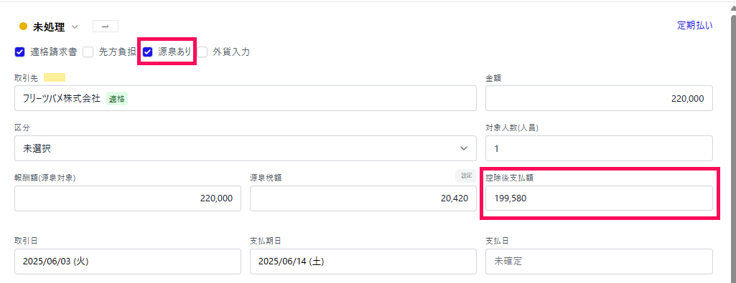
Task: Click the 設定 button above 源泉税額
Action: 466,176
